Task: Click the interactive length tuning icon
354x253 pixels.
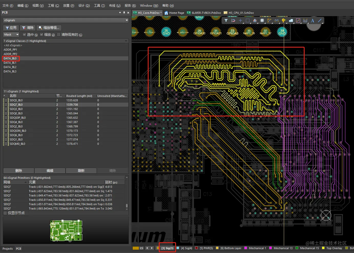Action: (276, 20)
